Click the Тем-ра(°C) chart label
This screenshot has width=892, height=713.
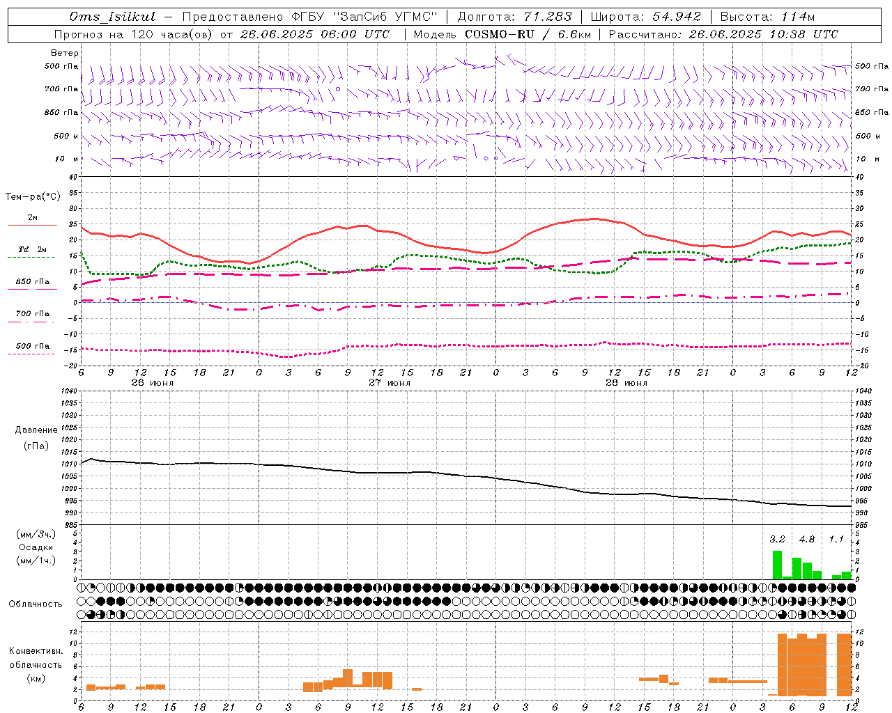(x=33, y=197)
